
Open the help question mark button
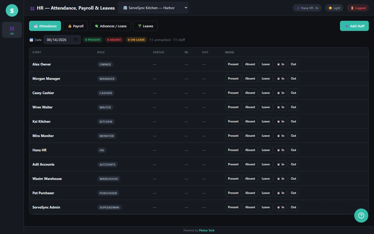tap(361, 216)
